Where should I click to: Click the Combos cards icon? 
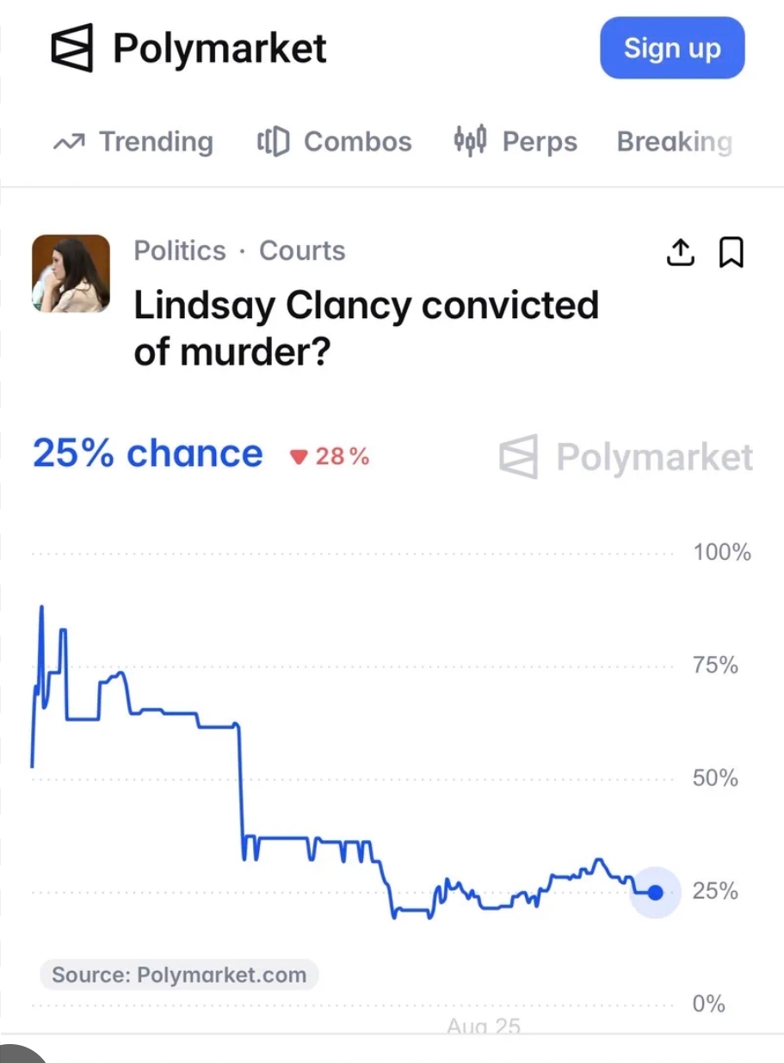[274, 141]
